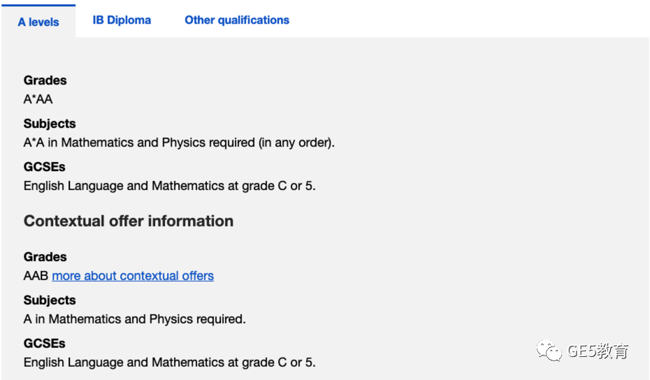
Task: Click the Contextual offer information heading
Action: 129,221
